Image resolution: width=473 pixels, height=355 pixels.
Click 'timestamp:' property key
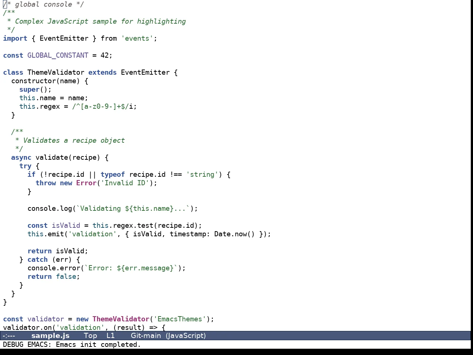point(190,234)
